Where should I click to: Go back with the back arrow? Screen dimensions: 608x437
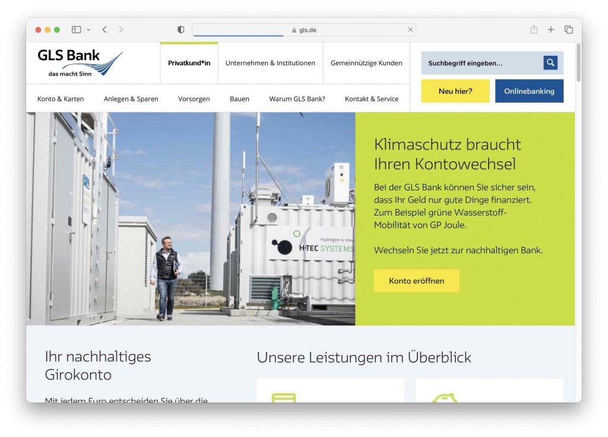pos(104,30)
